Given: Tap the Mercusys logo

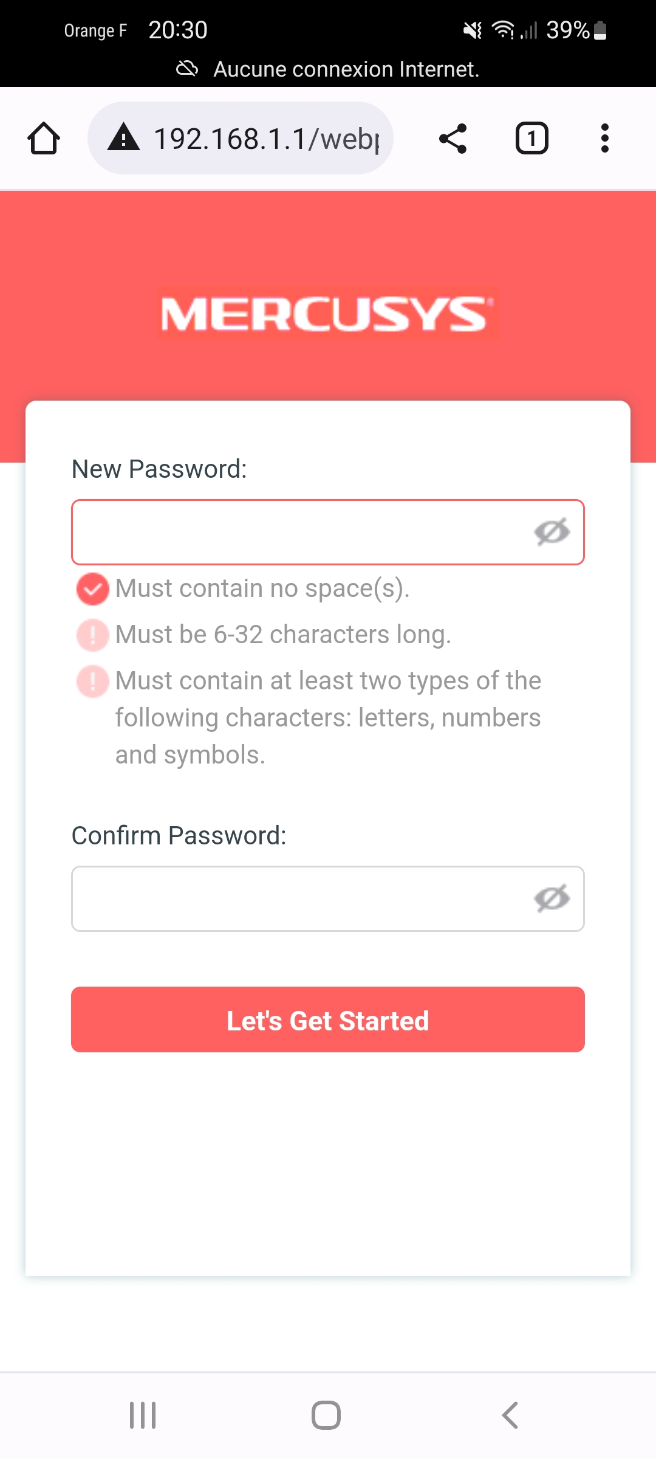Looking at the screenshot, I should (x=327, y=314).
